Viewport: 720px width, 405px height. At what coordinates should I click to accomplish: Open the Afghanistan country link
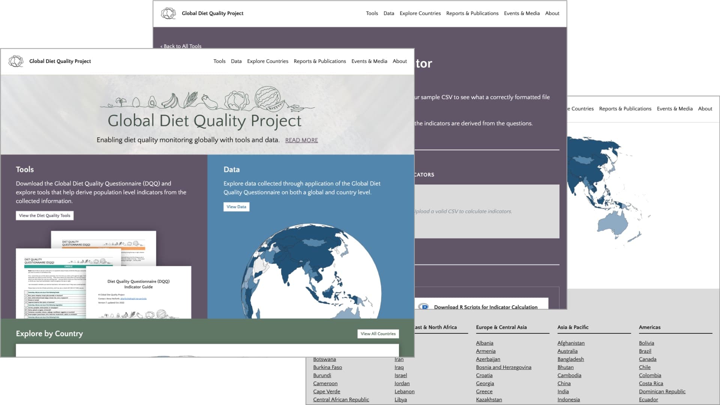click(x=571, y=343)
